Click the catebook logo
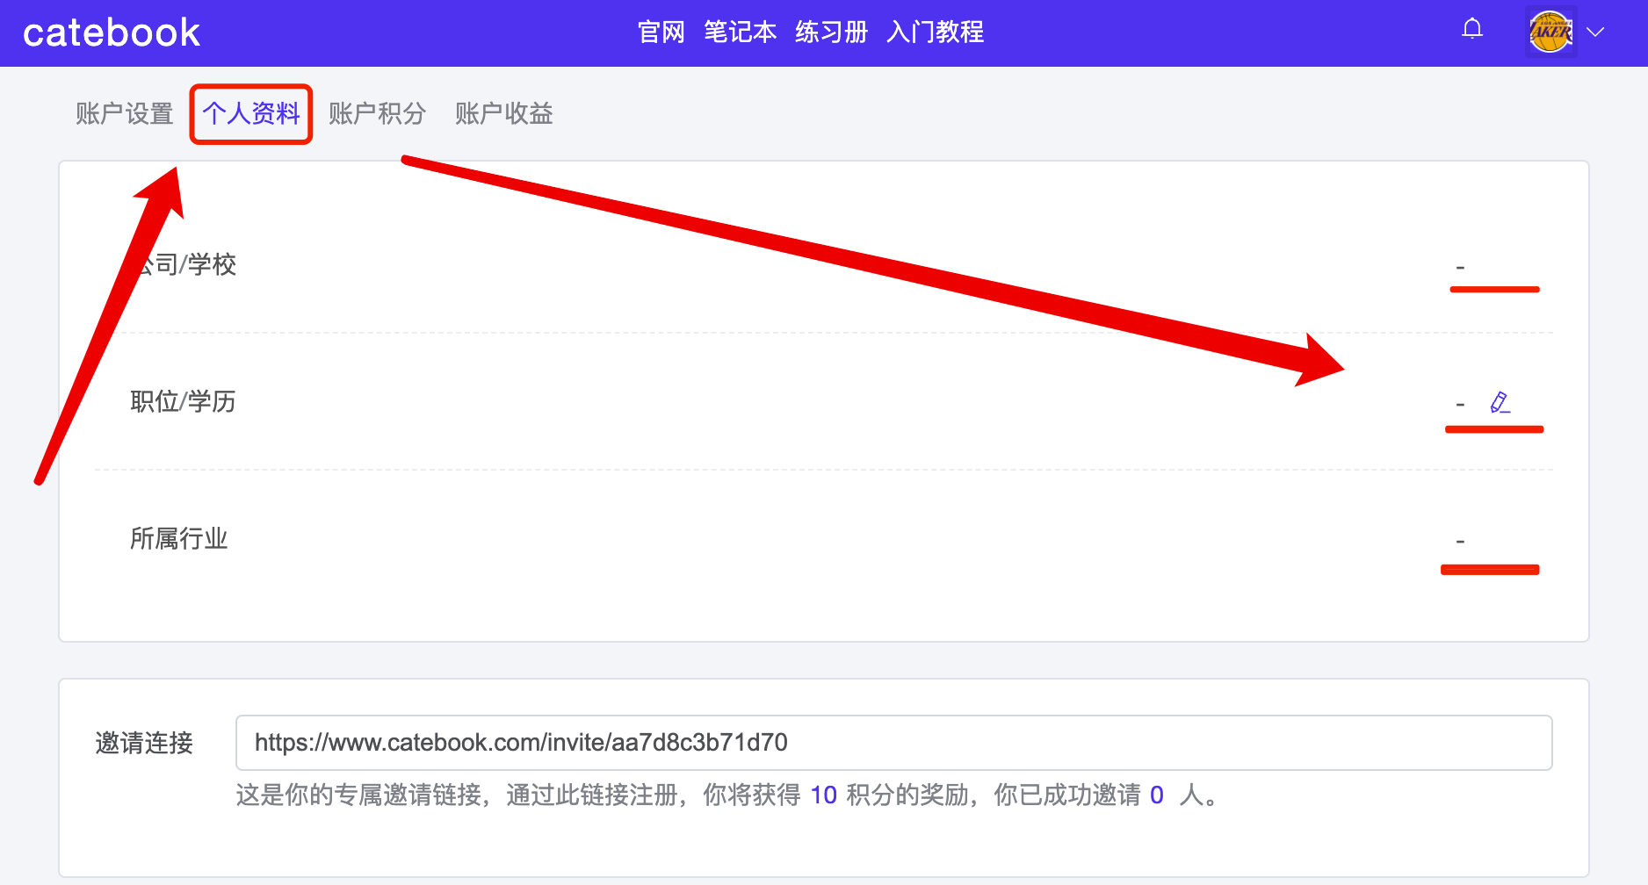 click(112, 33)
